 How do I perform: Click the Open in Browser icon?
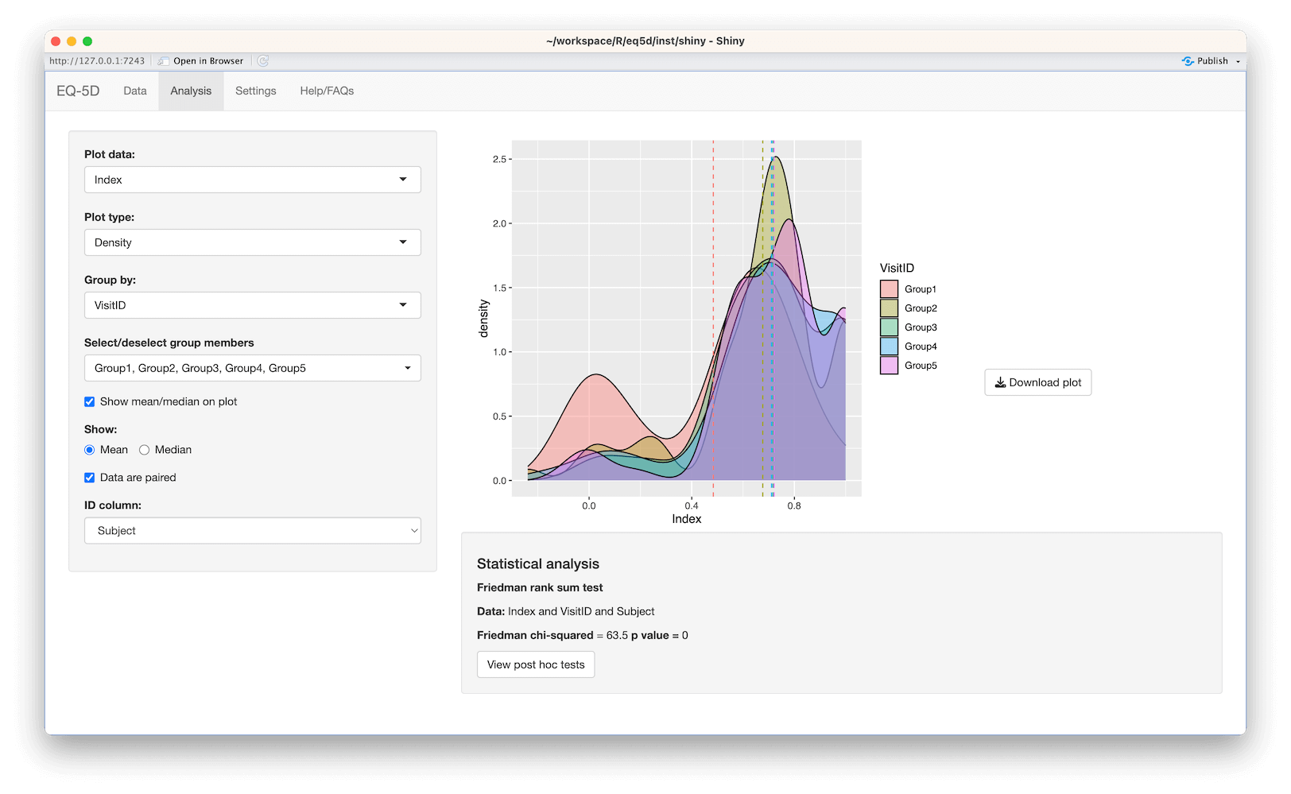point(165,60)
